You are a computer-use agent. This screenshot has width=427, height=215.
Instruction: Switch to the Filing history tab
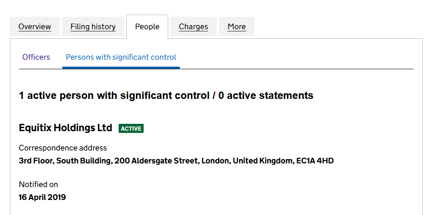click(x=93, y=27)
